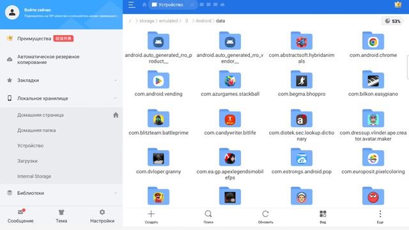The image size is (409, 230).
Task: Open com.ea.gp.apexlegendsmobilefps folder
Action: point(230,164)
